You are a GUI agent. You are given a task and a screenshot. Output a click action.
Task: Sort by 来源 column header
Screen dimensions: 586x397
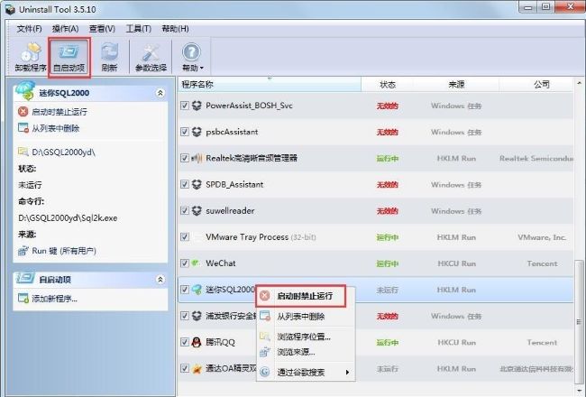tap(456, 85)
